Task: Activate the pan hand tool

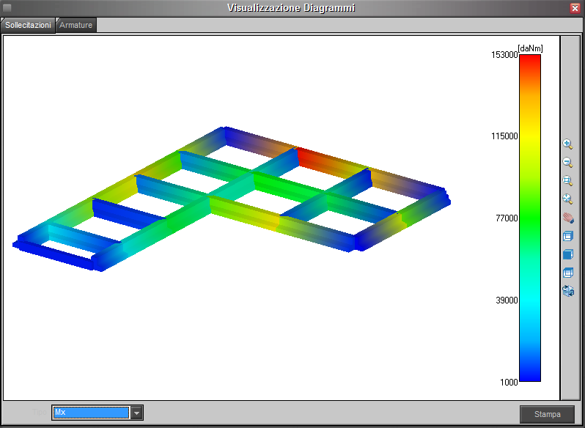Action: tap(567, 218)
